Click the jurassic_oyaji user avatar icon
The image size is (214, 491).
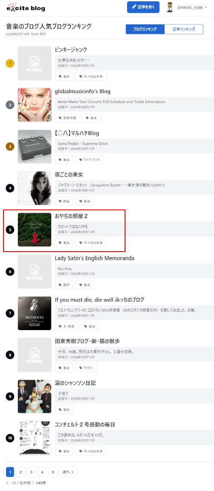pos(169,7)
